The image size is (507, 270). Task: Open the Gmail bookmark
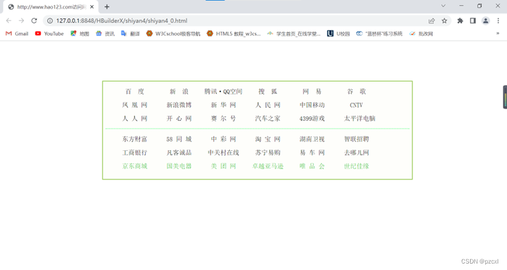[17, 33]
